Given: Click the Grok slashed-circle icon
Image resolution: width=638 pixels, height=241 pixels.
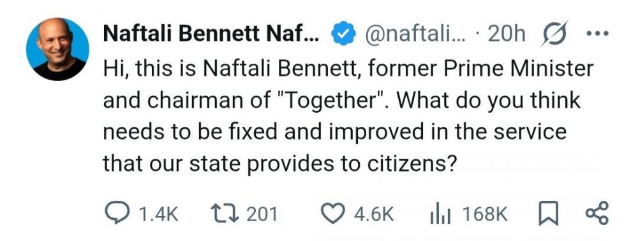Looking at the screenshot, I should click(x=555, y=35).
